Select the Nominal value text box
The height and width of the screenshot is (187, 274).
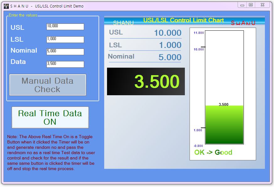[65, 52]
